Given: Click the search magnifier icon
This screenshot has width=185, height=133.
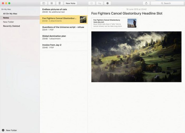Looking at the screenshot, I should [162, 3].
